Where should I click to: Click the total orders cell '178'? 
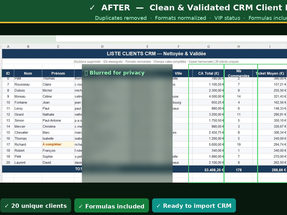[x=238, y=170]
